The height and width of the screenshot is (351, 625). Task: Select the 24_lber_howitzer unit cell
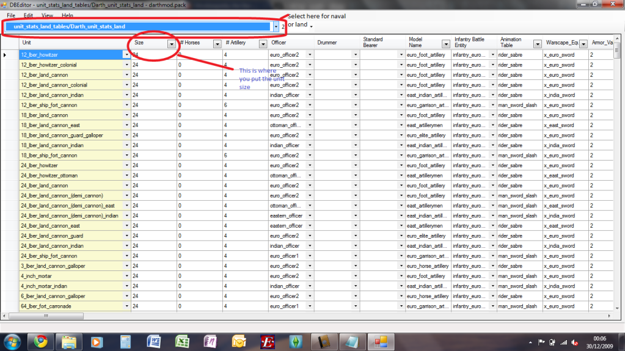click(x=70, y=165)
